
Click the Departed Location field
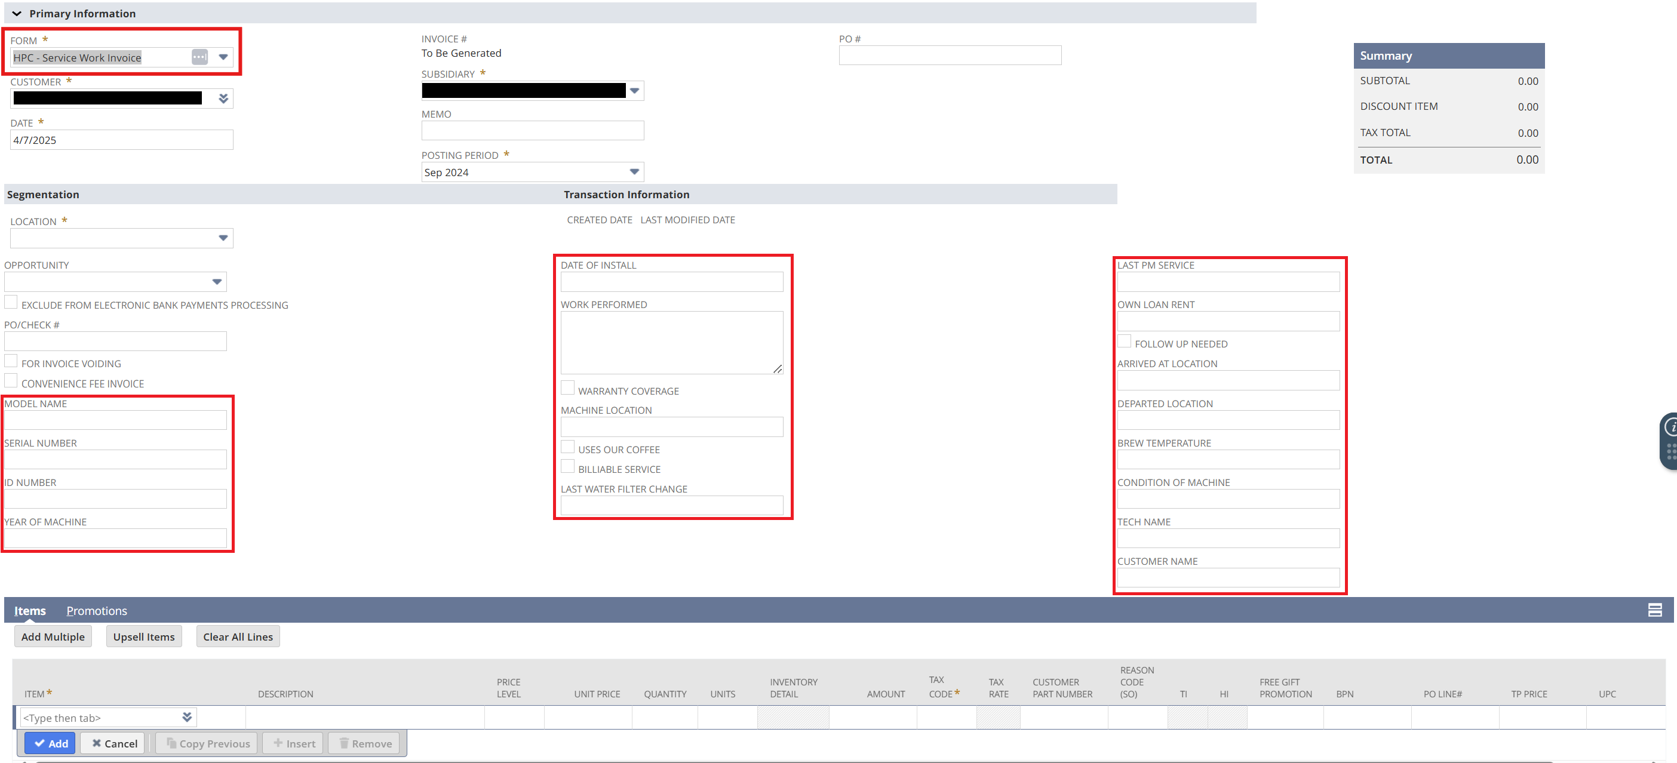pyautogui.click(x=1228, y=420)
